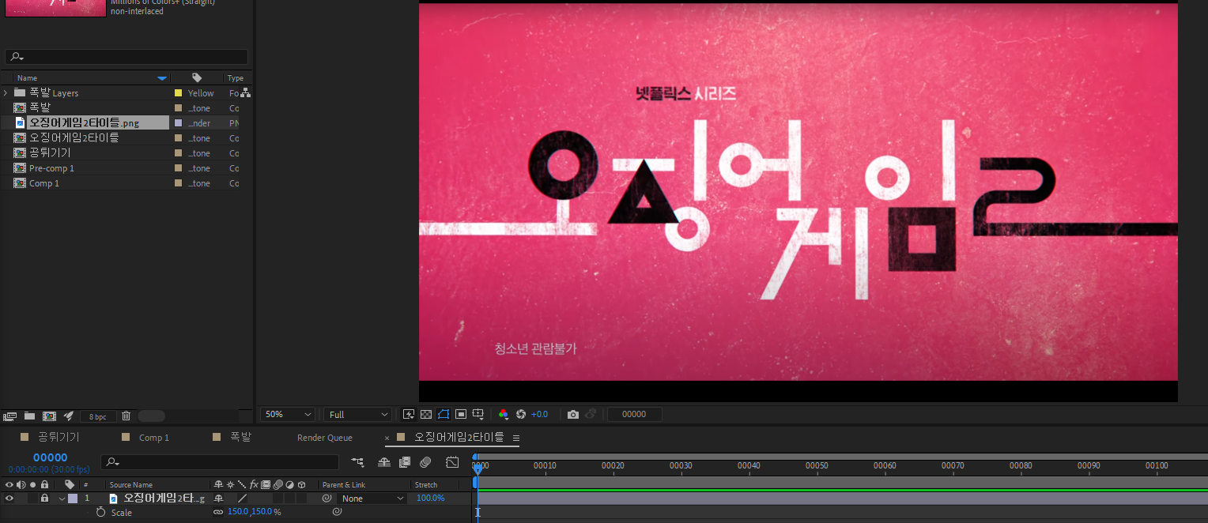Close the 오징어게임2타이틀 timeline tab
Screen dimensions: 1208x523
coord(387,438)
